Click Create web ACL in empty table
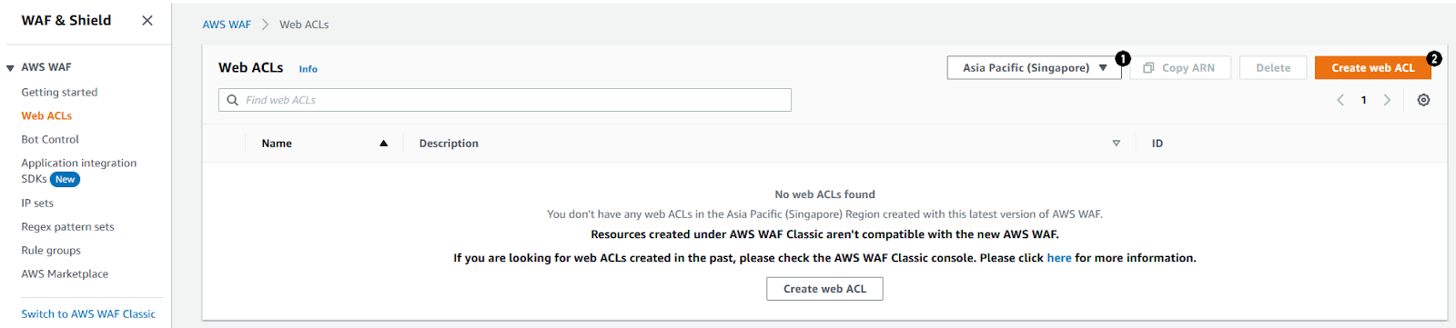The image size is (1456, 328). [824, 289]
